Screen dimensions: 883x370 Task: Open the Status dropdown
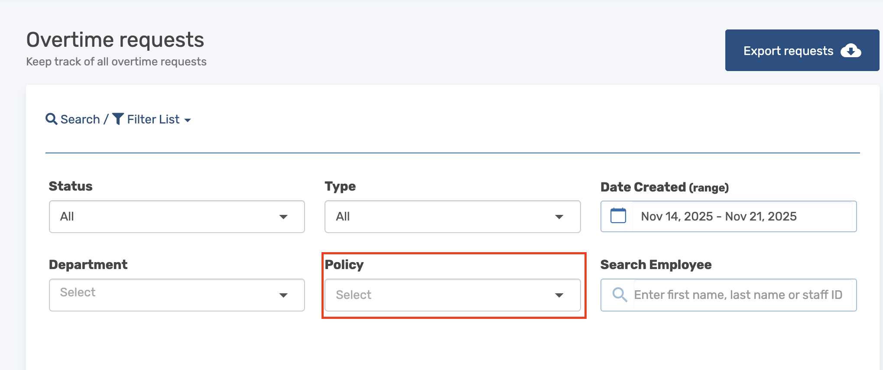[177, 217]
